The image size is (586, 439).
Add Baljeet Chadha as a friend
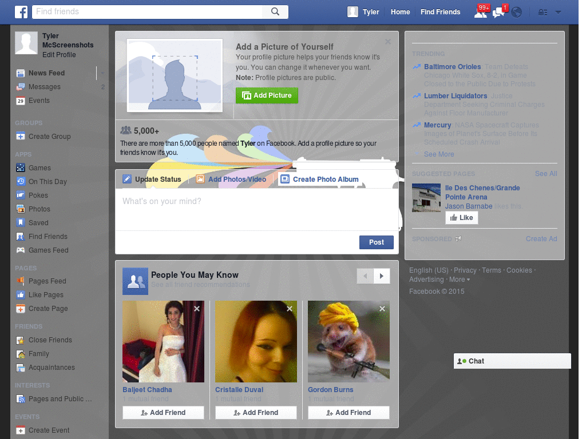coord(163,413)
